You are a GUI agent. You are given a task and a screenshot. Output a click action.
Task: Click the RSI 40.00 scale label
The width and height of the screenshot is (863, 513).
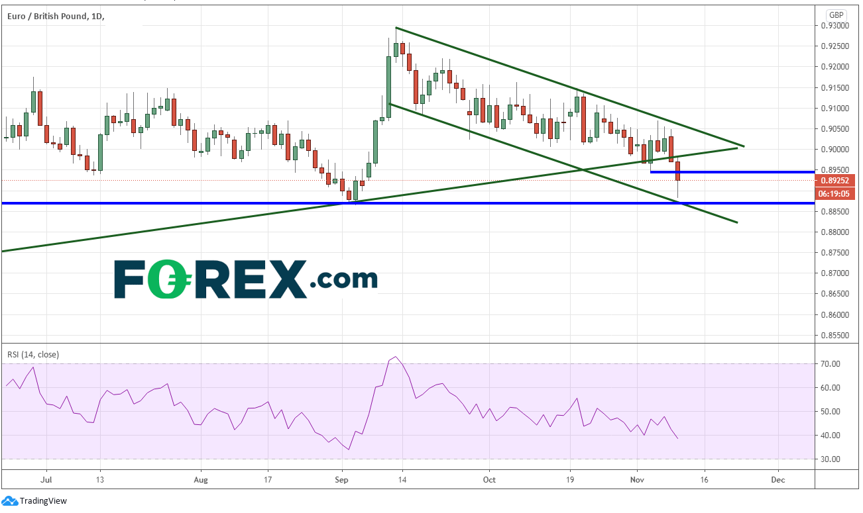click(x=831, y=436)
